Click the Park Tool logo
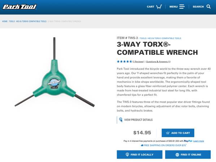The height and width of the screenshot is (162, 216). (x=20, y=7)
